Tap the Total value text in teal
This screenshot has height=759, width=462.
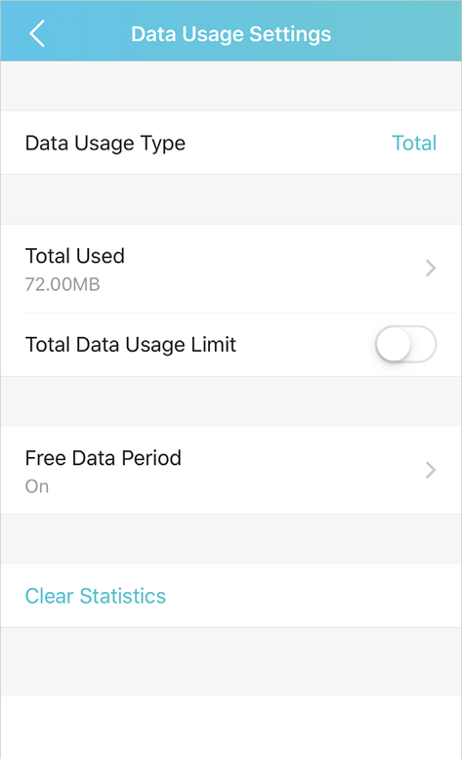(414, 143)
